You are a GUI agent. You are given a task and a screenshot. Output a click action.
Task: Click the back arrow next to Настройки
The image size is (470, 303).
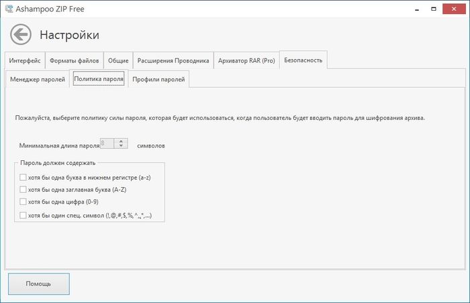coord(21,34)
